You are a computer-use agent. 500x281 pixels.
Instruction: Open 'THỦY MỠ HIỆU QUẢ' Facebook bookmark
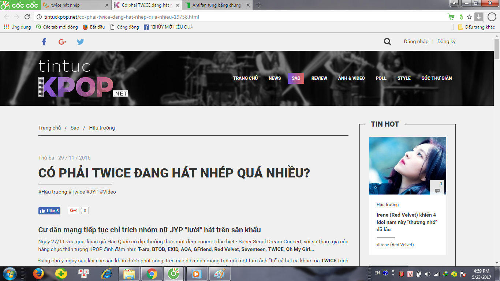click(x=168, y=27)
